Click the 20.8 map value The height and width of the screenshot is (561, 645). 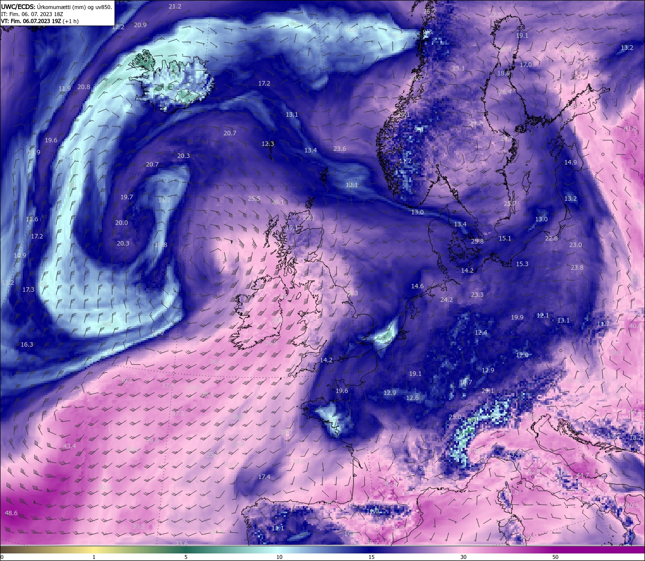point(84,87)
